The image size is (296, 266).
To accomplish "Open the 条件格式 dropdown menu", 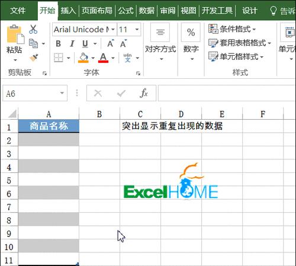I will point(232,29).
